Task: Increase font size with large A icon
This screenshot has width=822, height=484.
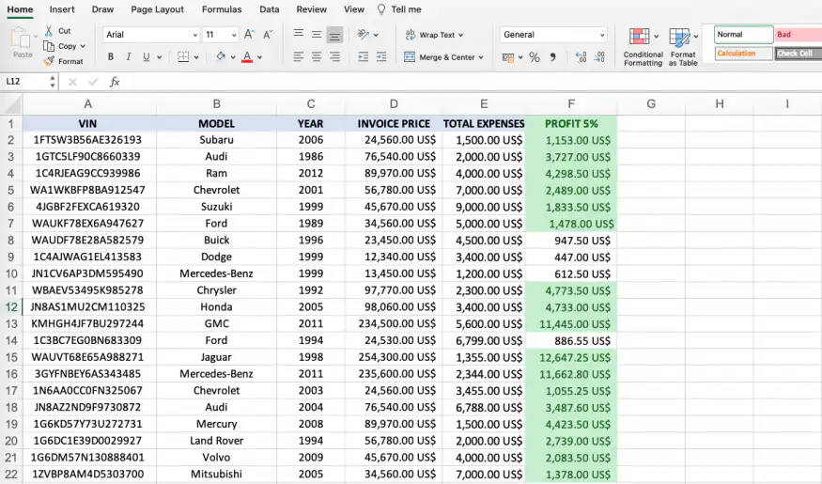Action: (250, 35)
